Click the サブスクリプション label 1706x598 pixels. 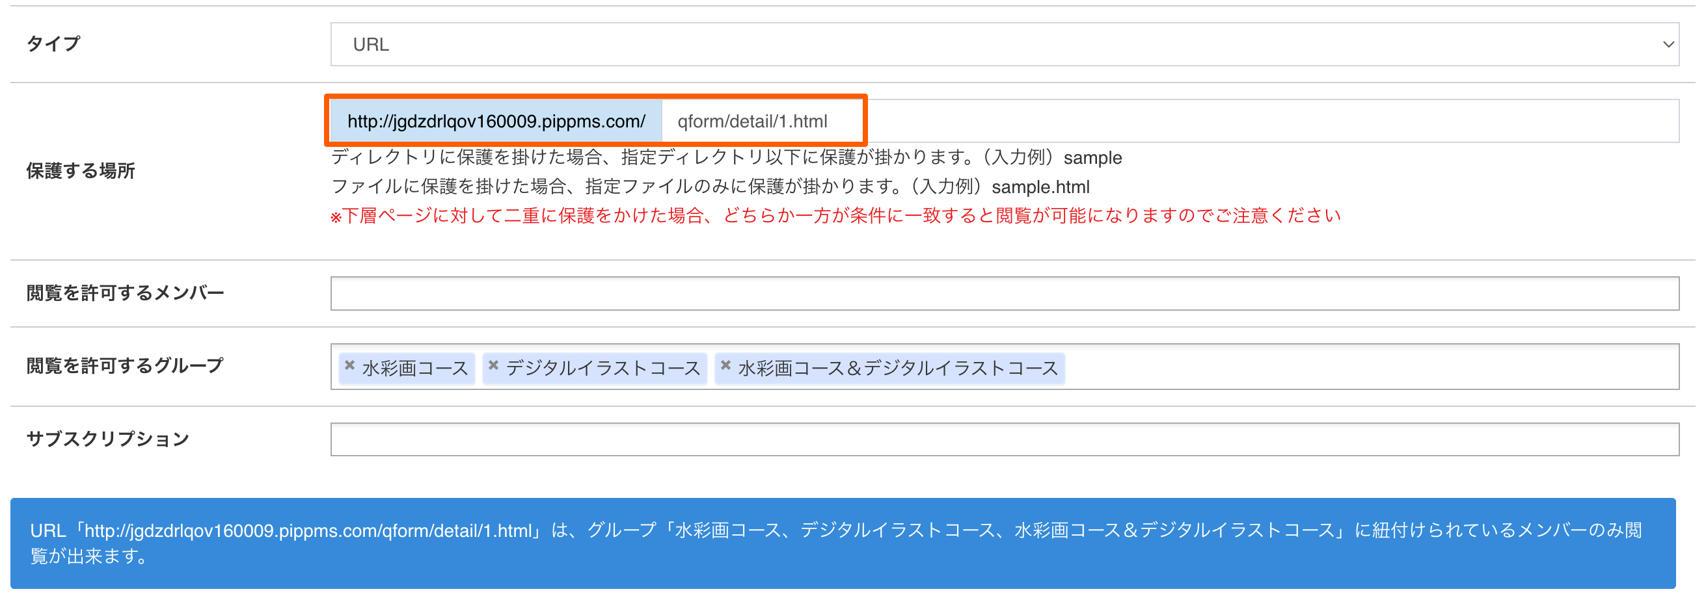click(x=107, y=439)
